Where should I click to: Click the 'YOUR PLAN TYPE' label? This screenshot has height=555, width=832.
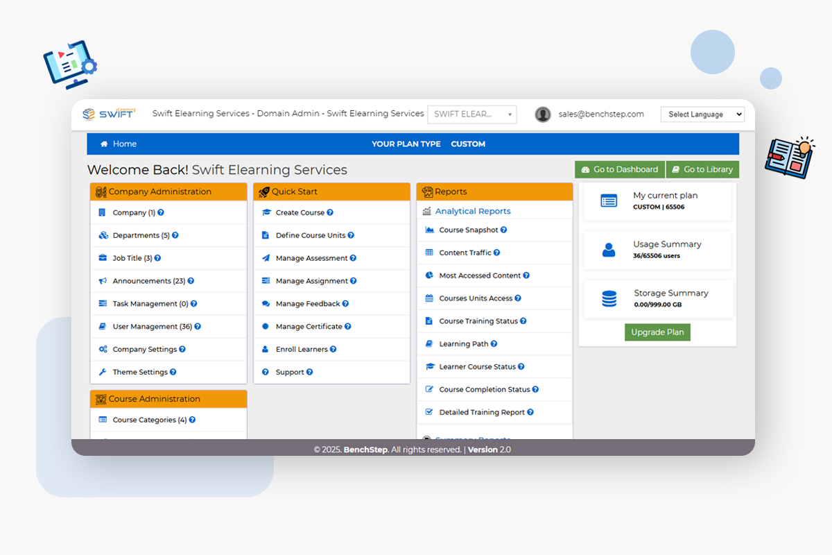click(406, 144)
